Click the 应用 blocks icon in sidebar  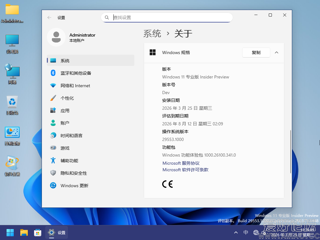(x=53, y=110)
